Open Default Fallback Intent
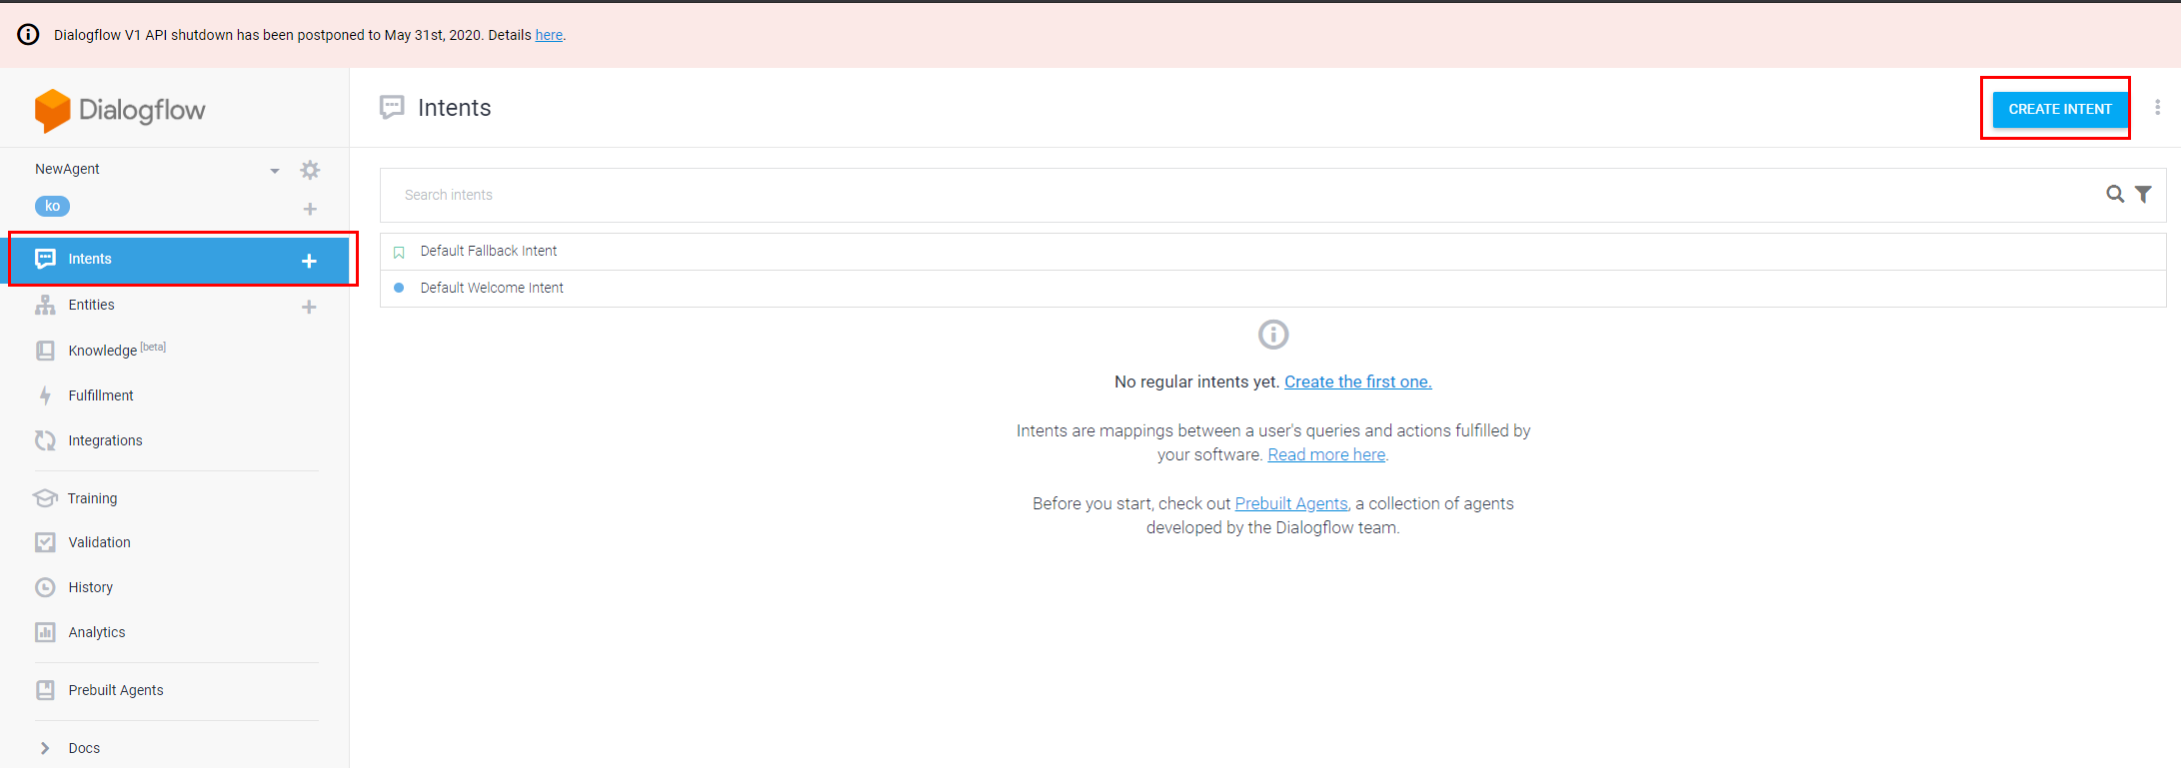The width and height of the screenshot is (2181, 768). pyautogui.click(x=1272, y=252)
